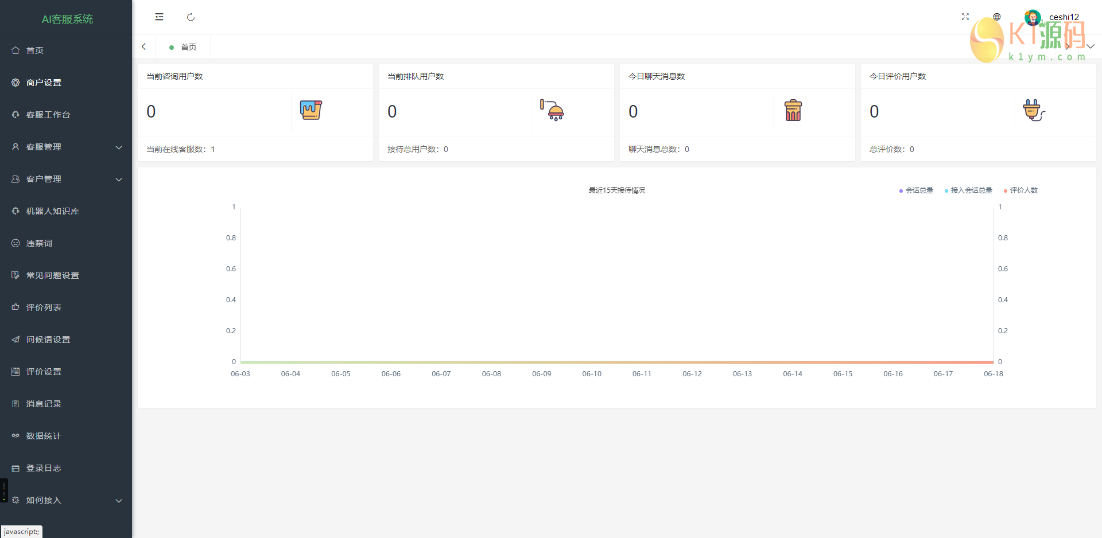The width and height of the screenshot is (1102, 538).
Task: Toggle the 评价人数 chart legend series
Action: 1020,190
